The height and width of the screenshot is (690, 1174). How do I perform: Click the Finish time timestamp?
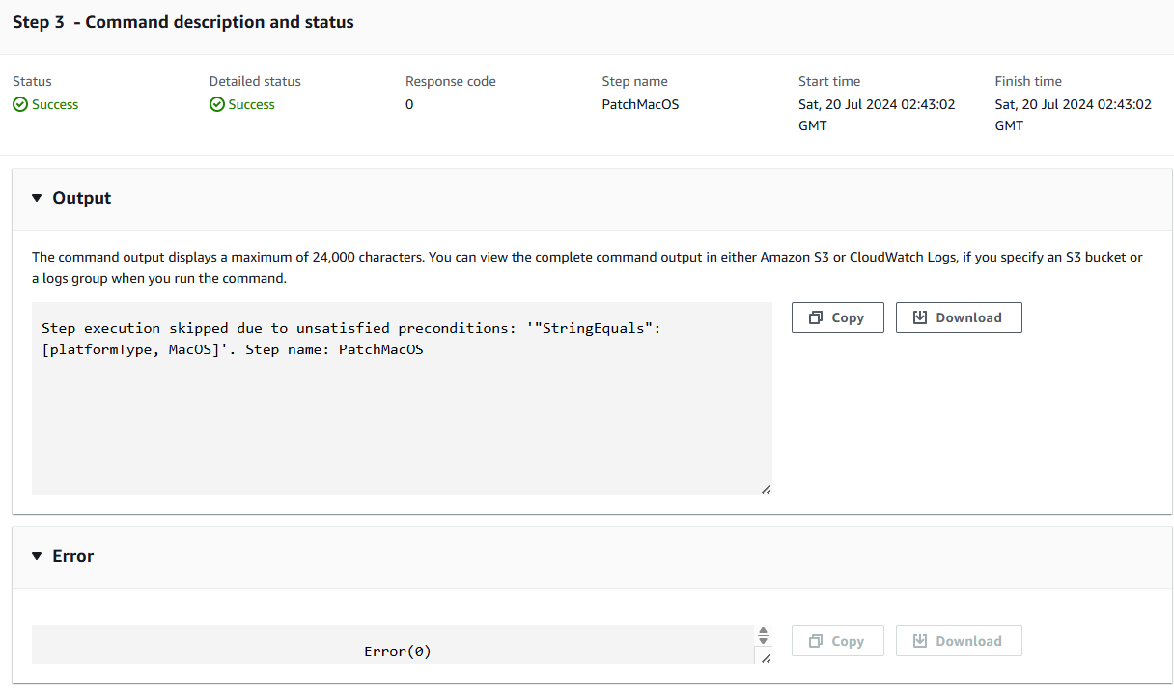click(1073, 114)
